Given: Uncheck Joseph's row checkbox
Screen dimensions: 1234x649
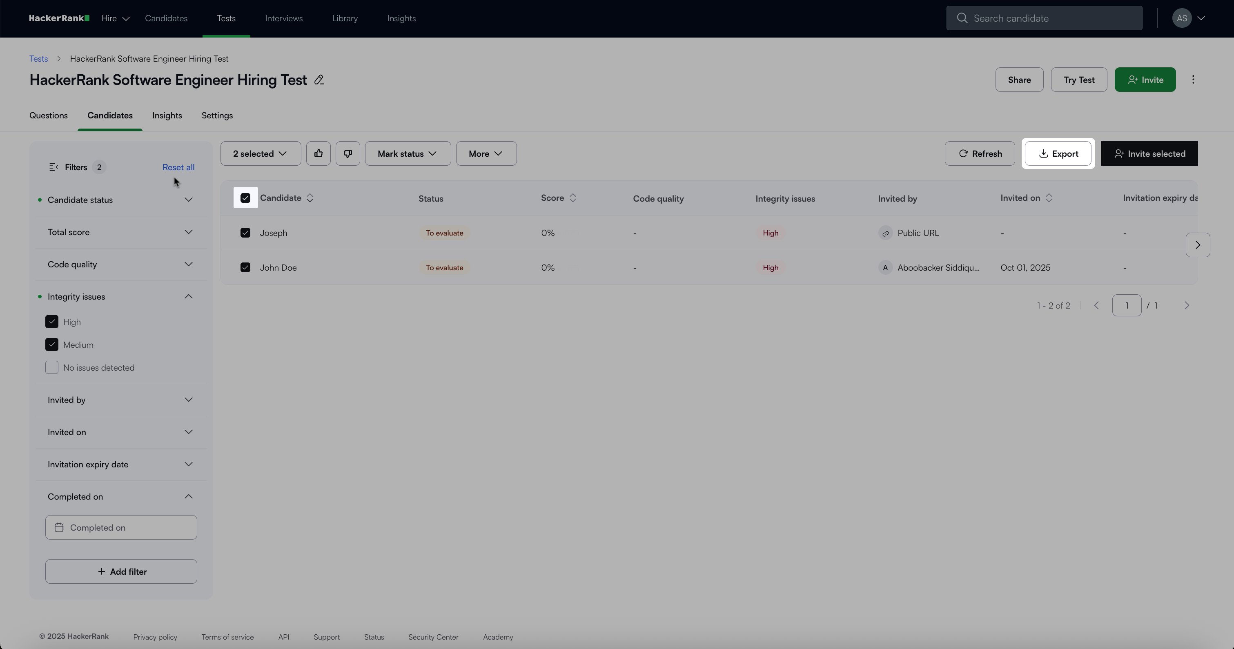Looking at the screenshot, I should [x=245, y=233].
